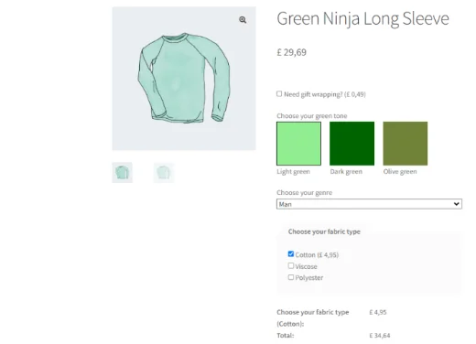Open the main long sleeve product image
The image size is (476, 344).
coord(184,79)
